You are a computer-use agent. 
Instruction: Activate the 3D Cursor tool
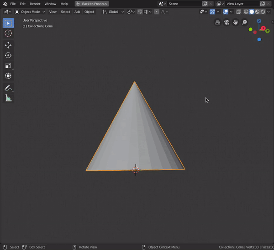8,33
